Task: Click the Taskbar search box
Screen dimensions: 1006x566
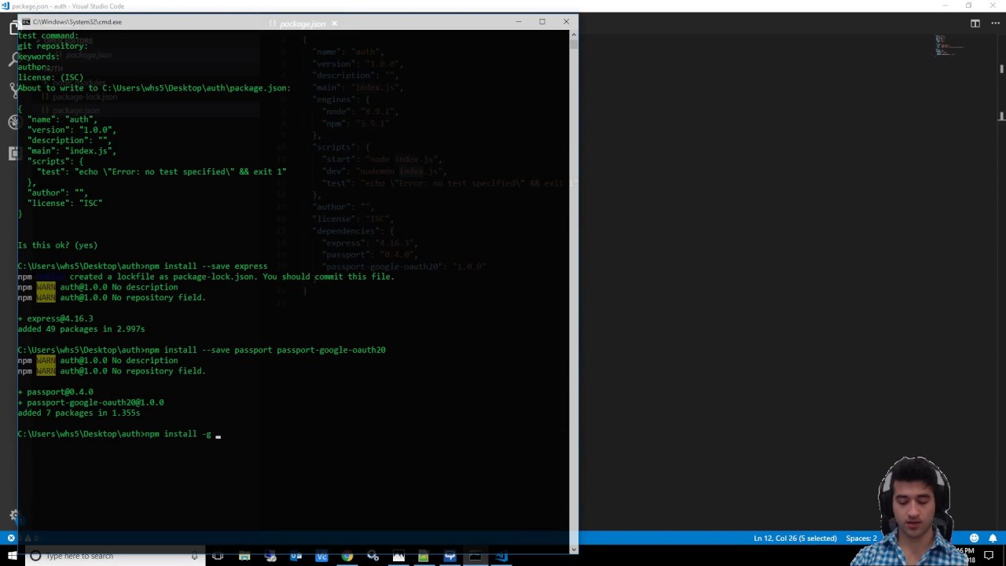Action: coord(114,557)
